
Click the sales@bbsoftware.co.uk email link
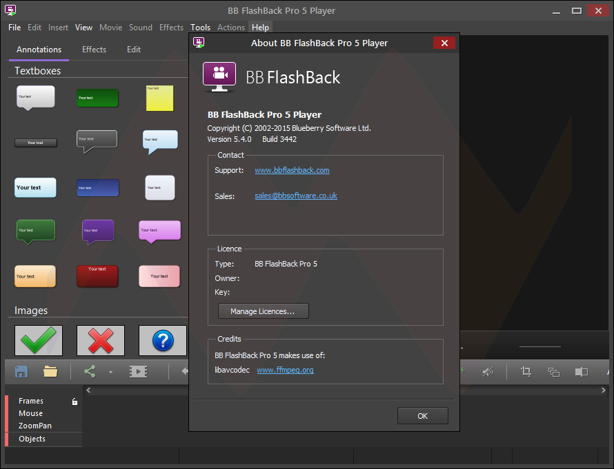pyautogui.click(x=296, y=196)
